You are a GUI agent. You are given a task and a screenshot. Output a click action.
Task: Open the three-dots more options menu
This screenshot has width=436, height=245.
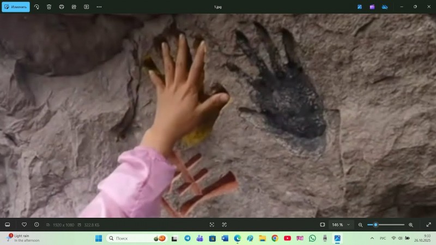[99, 7]
